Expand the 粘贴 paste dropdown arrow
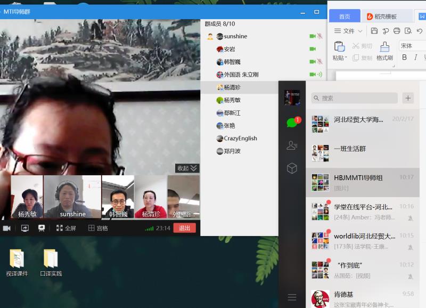This screenshot has width=426, height=308. pyautogui.click(x=346, y=58)
